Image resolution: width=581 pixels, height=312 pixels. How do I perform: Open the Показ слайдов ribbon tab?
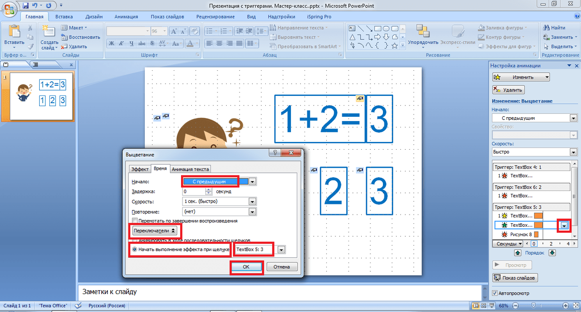(x=168, y=16)
